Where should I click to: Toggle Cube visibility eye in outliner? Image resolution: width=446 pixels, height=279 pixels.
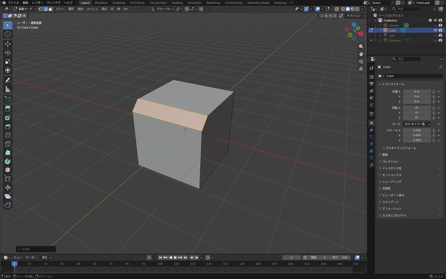[435, 30]
